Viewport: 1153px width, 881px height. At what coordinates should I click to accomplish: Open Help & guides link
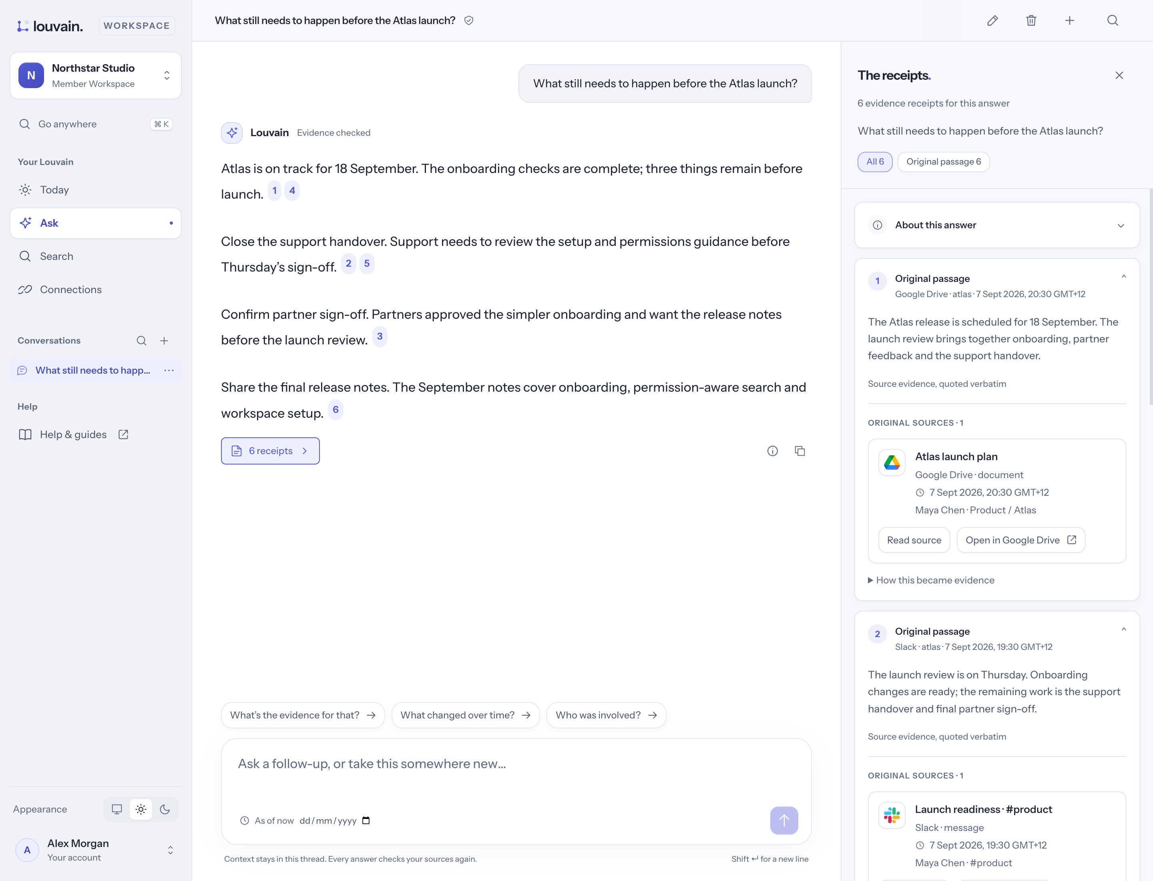pyautogui.click(x=73, y=435)
